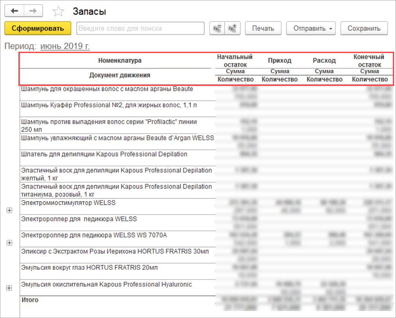
Task: Select Сумма subheader under Приход
Action: click(x=280, y=71)
